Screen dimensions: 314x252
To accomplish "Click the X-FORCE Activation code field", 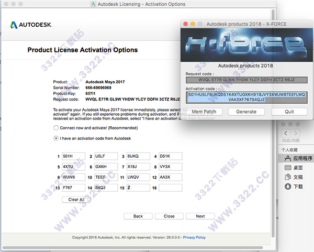I will tap(246, 97).
